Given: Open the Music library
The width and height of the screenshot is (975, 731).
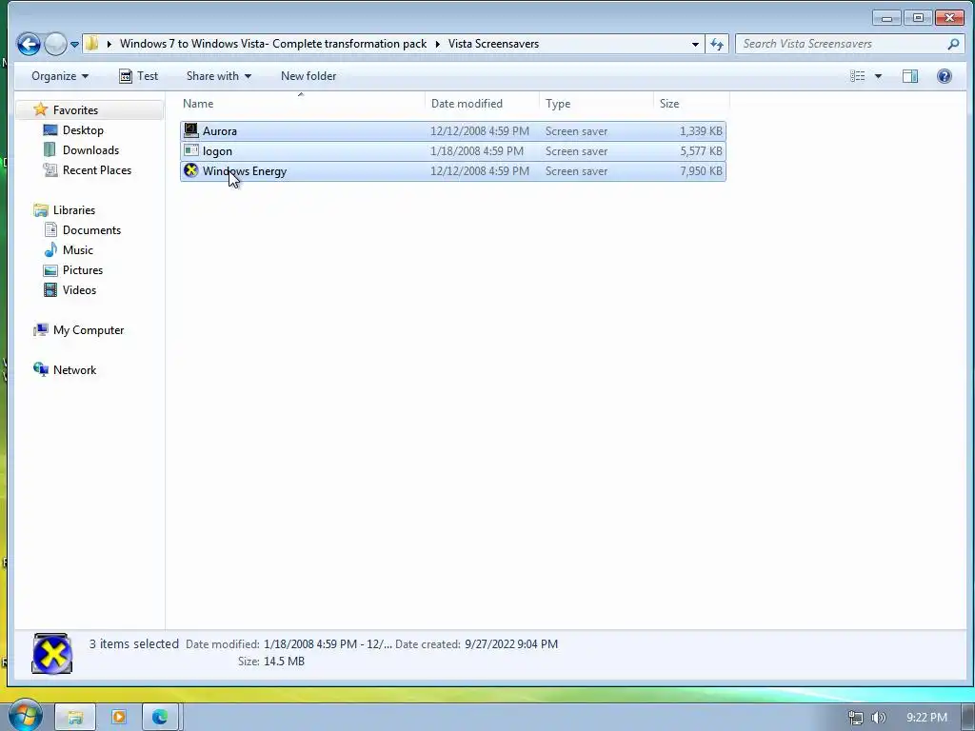Looking at the screenshot, I should 77,250.
